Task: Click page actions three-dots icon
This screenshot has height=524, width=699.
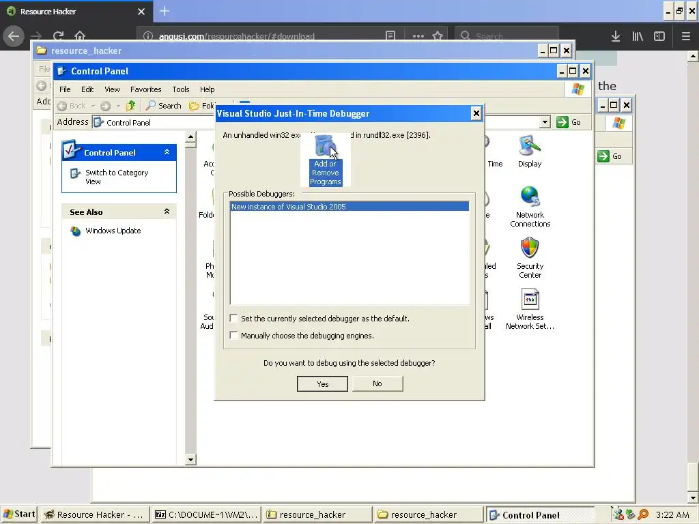Action: click(418, 36)
